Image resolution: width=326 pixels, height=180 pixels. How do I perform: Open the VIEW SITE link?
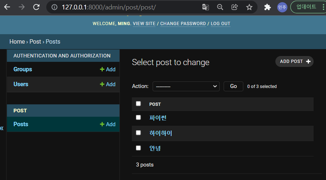(x=144, y=24)
